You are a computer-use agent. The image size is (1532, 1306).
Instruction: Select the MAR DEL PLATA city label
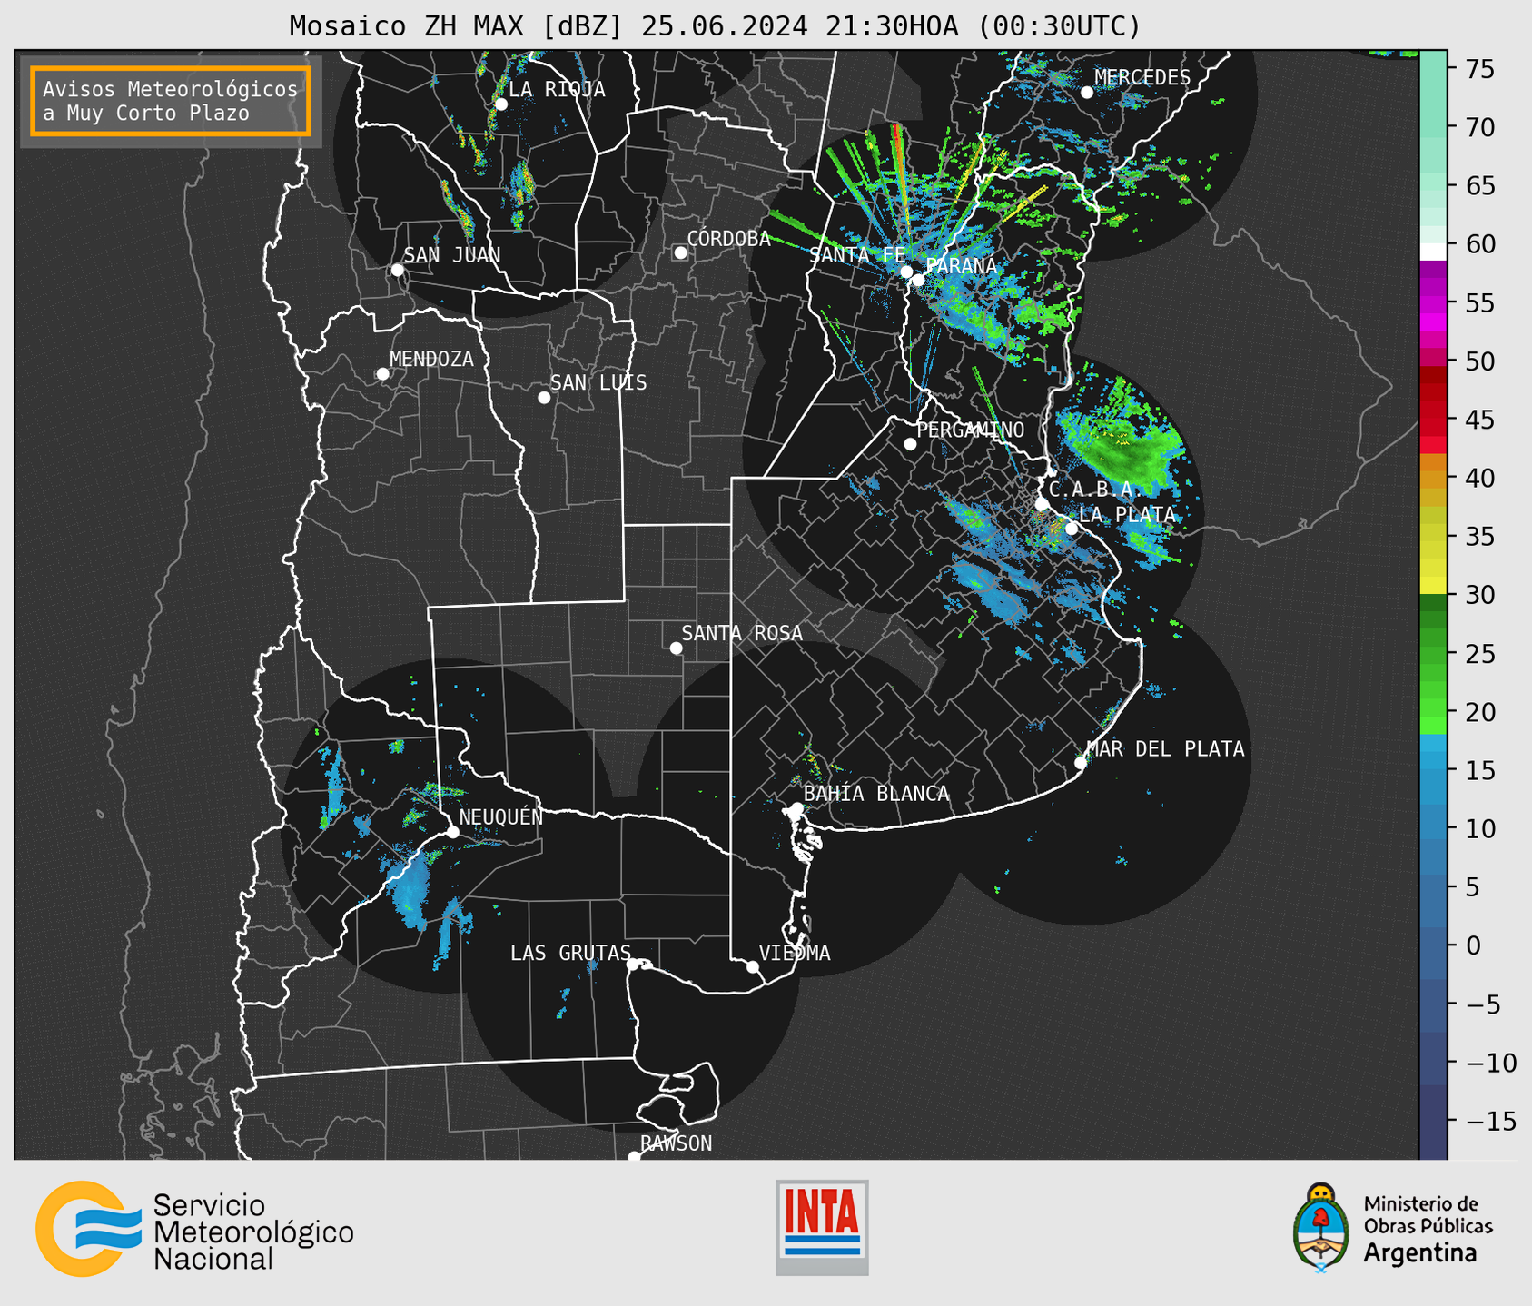[1166, 748]
